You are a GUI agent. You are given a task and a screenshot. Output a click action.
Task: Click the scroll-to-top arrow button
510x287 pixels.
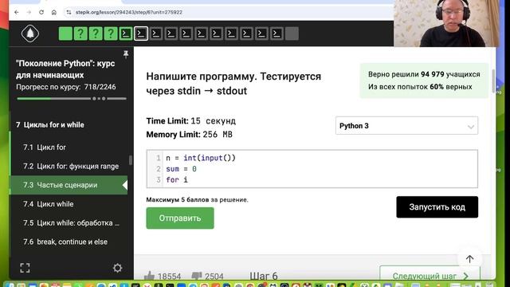coord(469,259)
